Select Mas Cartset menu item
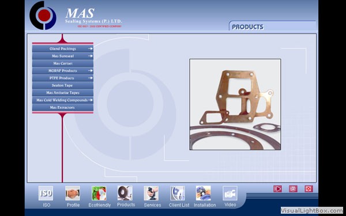Viewport: 346px width, 216px height. 63,63
